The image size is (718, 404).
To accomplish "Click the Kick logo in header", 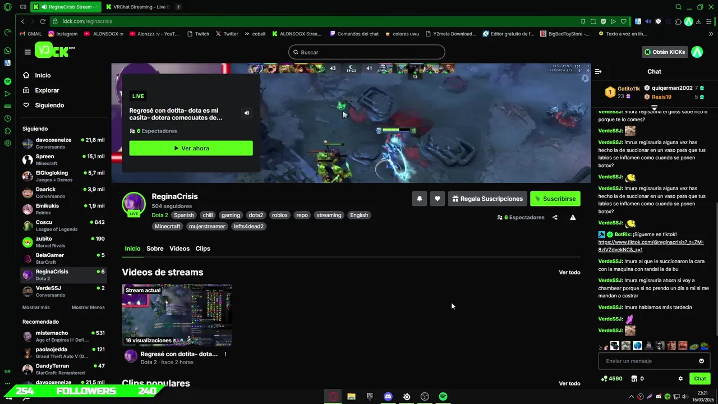I will [x=54, y=51].
